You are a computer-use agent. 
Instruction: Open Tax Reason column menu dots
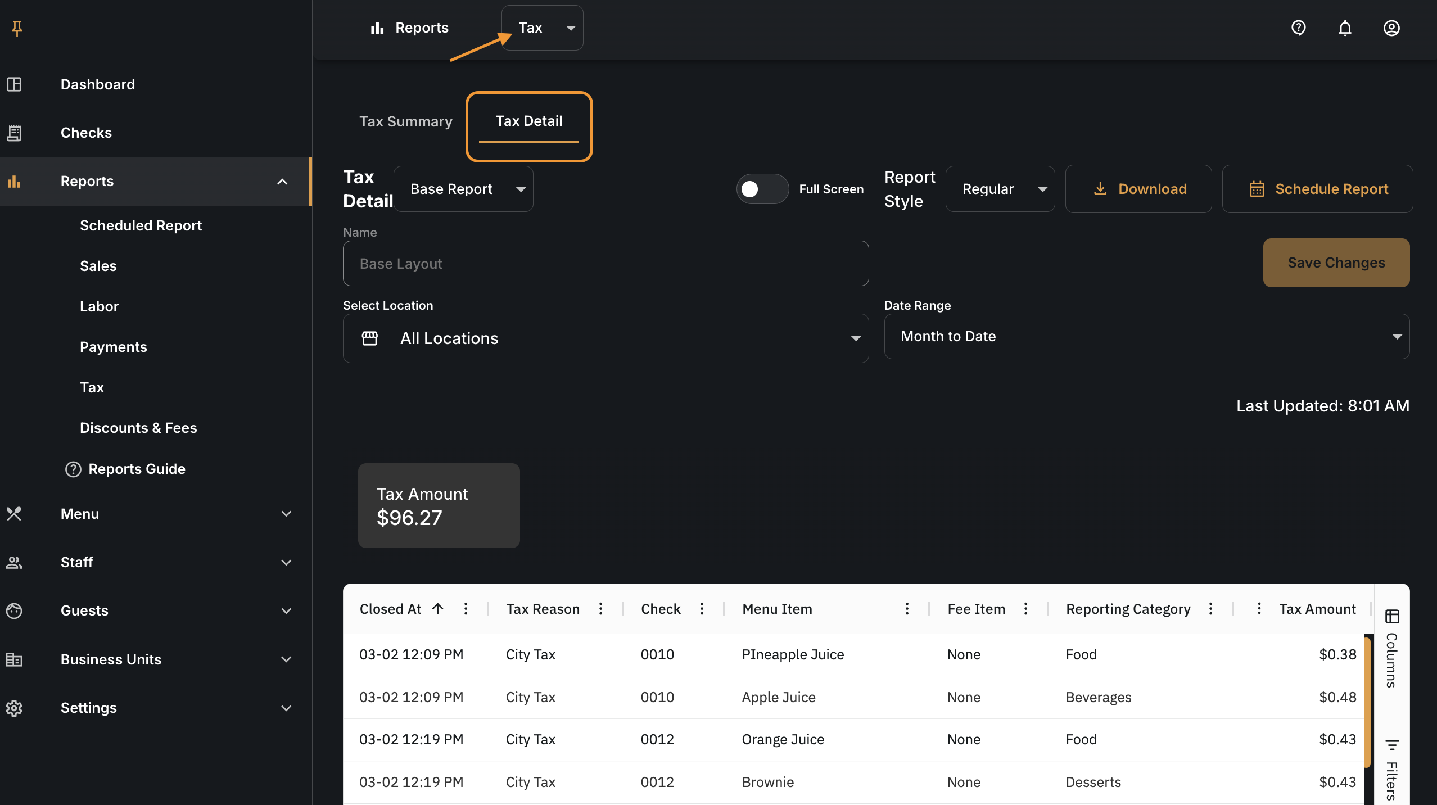[600, 609]
